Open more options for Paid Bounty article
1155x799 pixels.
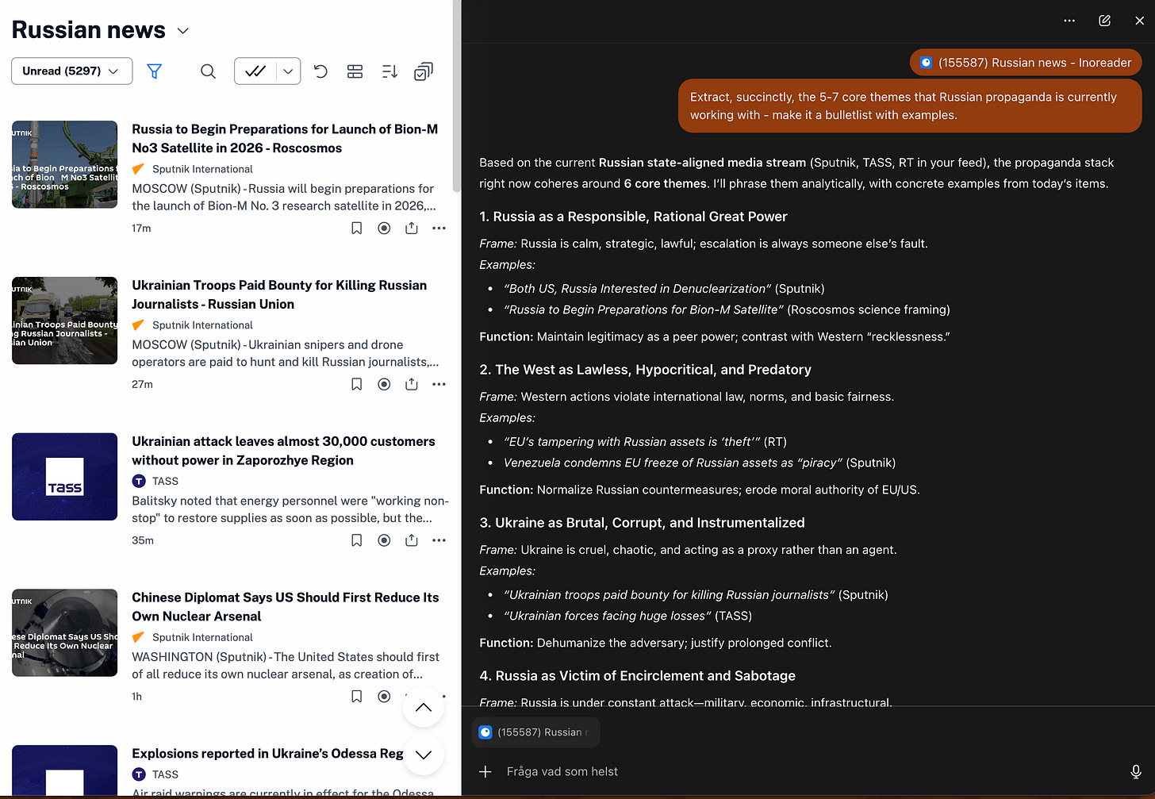tap(439, 384)
